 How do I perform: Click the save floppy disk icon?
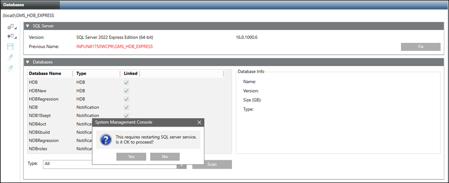[10, 47]
